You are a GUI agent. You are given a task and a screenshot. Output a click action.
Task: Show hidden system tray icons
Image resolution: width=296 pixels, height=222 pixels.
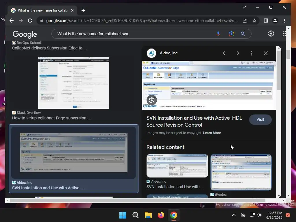[x=234, y=215]
